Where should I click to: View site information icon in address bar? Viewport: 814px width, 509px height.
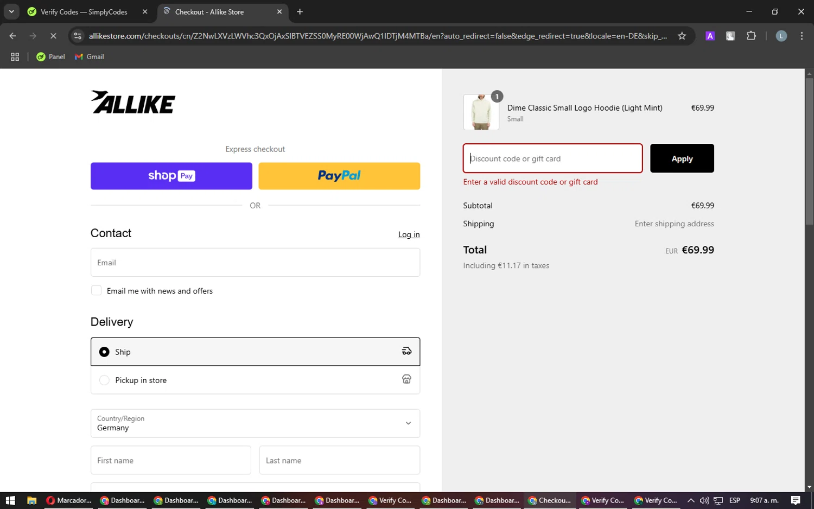click(78, 36)
